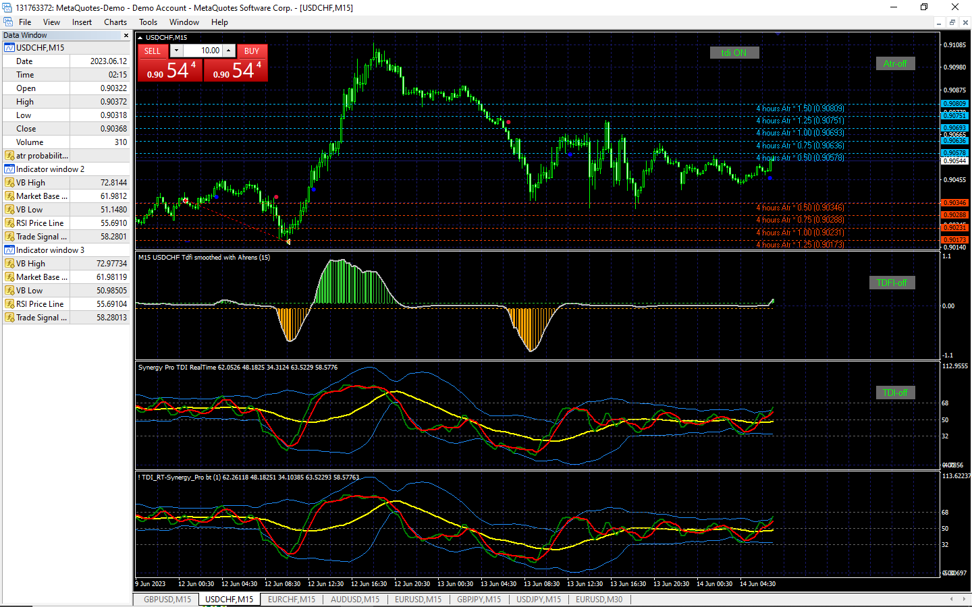Increase trade volume with the up arrow

(x=229, y=51)
